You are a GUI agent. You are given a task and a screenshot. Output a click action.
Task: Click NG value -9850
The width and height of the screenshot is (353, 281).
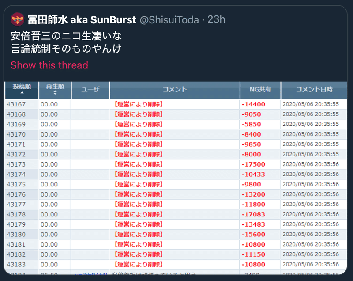pyautogui.click(x=251, y=144)
